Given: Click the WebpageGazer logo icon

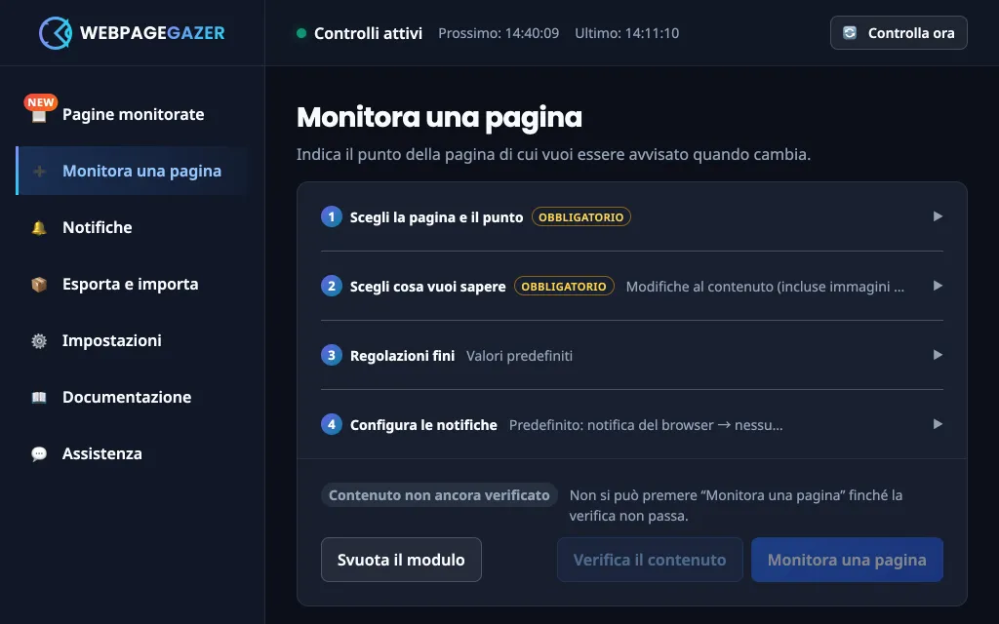Looking at the screenshot, I should [x=56, y=33].
